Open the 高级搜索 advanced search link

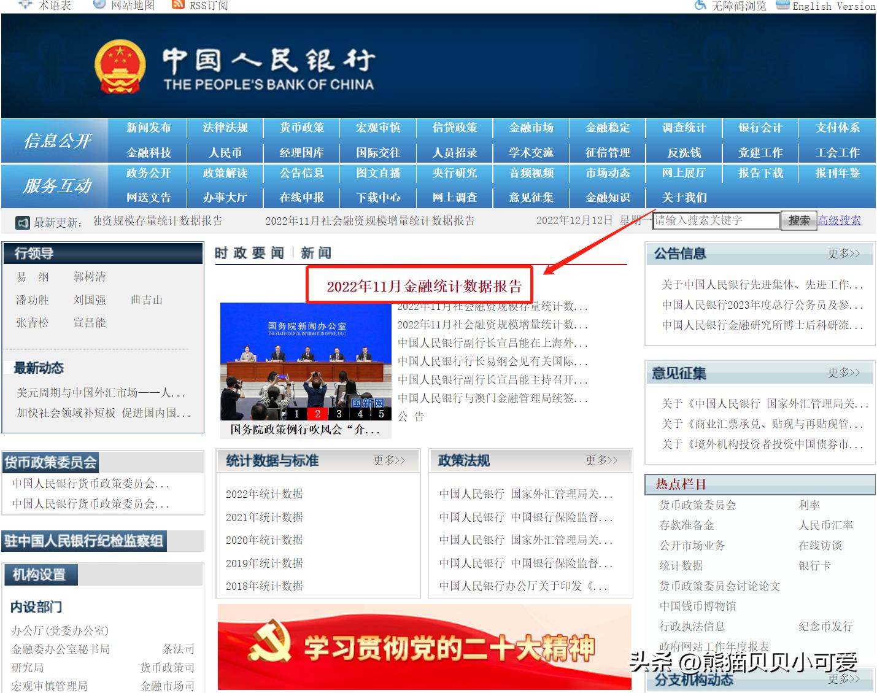(838, 220)
